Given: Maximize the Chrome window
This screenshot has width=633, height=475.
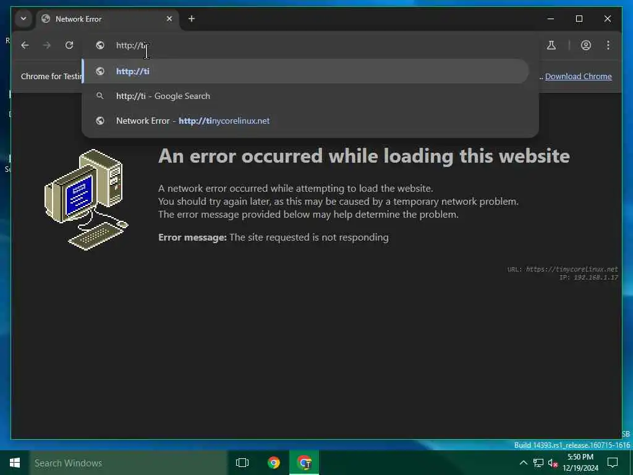Looking at the screenshot, I should tap(579, 19).
